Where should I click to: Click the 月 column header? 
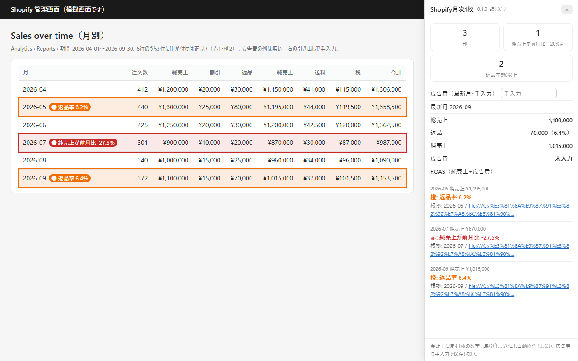click(x=25, y=73)
